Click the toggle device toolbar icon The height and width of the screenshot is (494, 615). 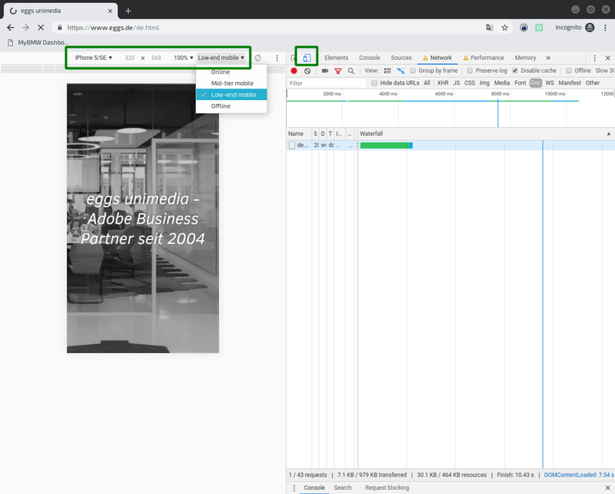click(x=307, y=58)
